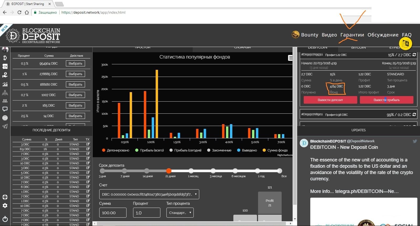
Task: Toggle the Прибыль (всего) legend series
Action: [149, 150]
